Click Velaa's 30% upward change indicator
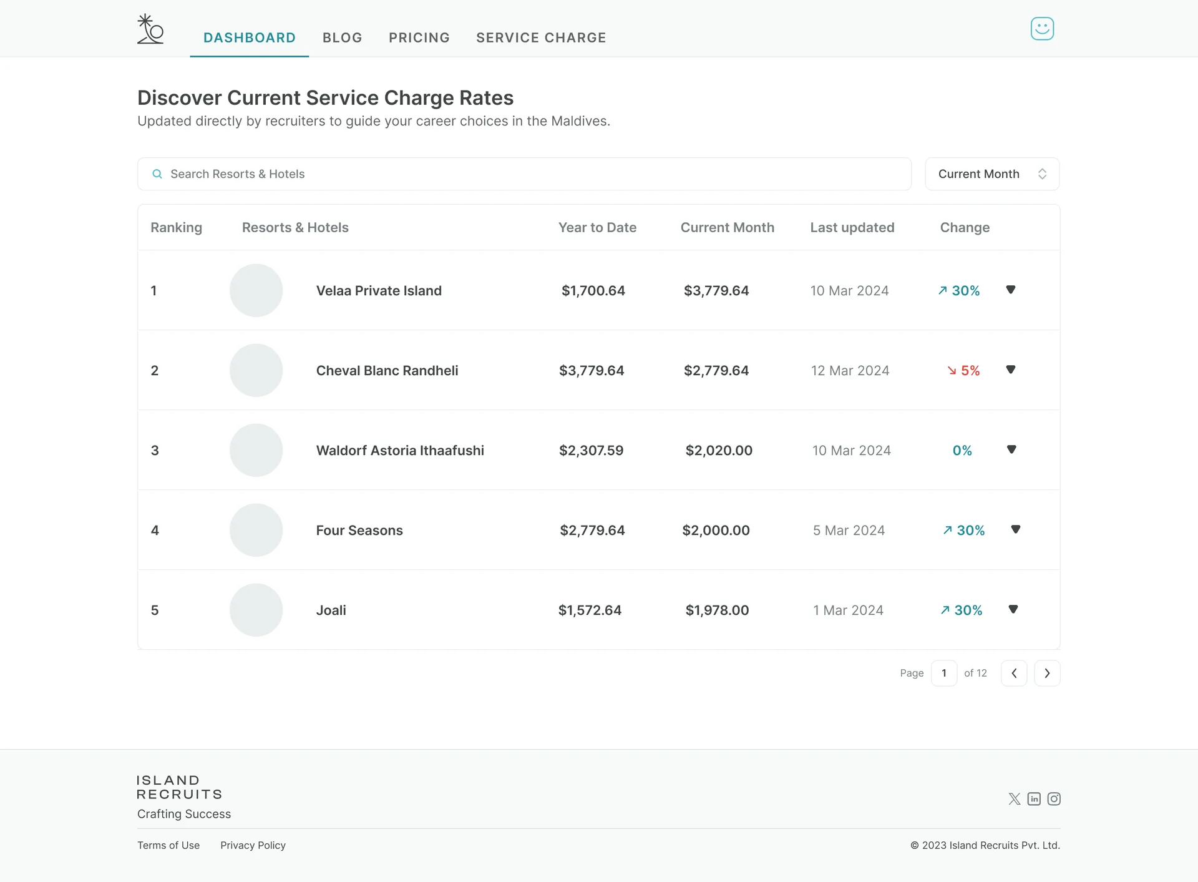 [959, 290]
